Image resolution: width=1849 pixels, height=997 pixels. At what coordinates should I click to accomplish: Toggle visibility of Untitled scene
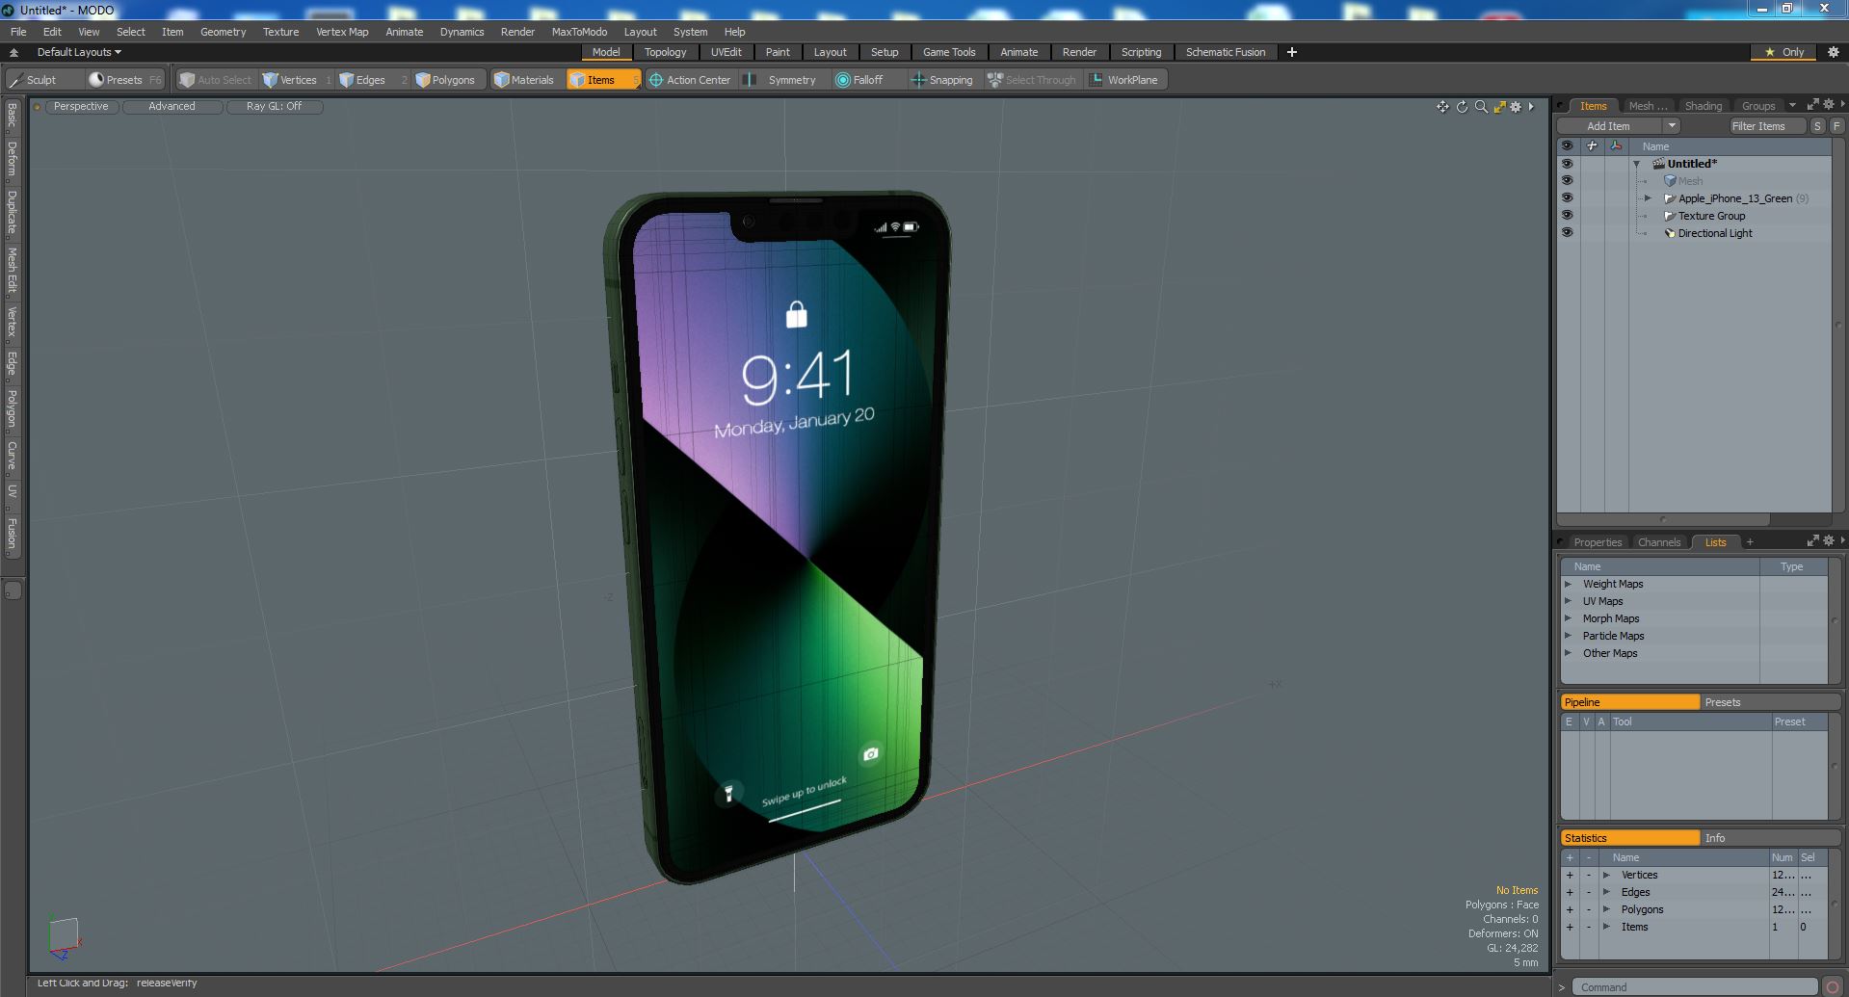pos(1567,164)
